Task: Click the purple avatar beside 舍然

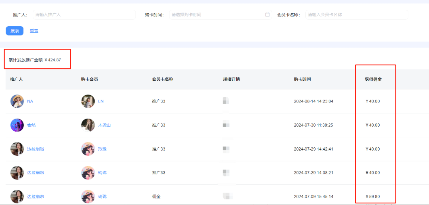Action: click(17, 125)
